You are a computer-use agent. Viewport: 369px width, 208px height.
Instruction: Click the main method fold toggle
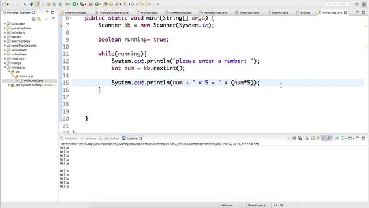tap(70, 18)
